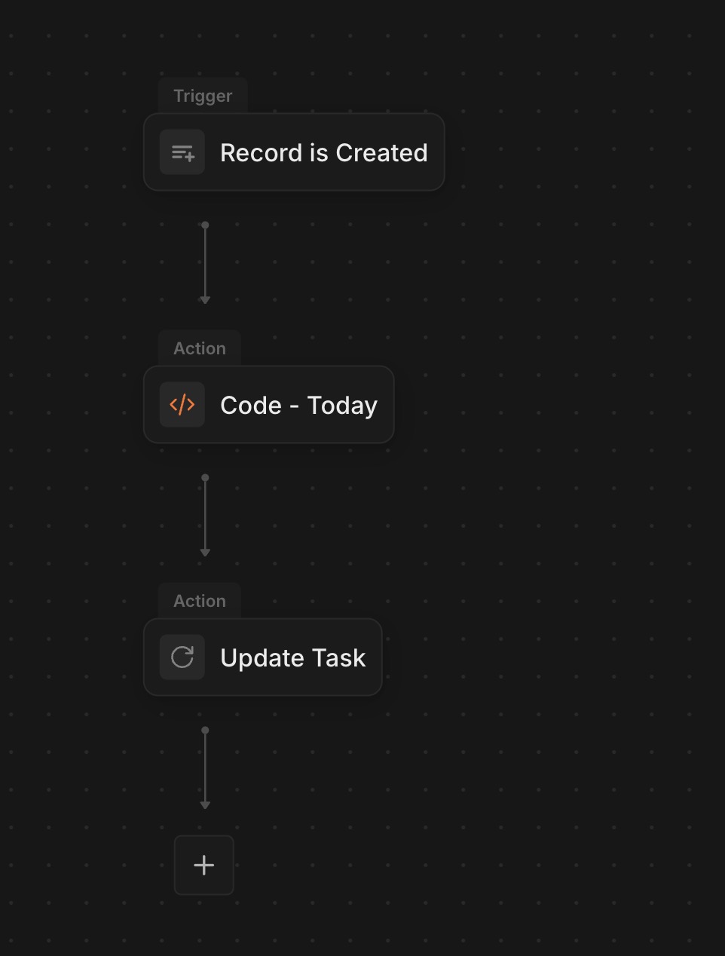
Task: Click the output dot under Code - Today
Action: click(x=205, y=477)
